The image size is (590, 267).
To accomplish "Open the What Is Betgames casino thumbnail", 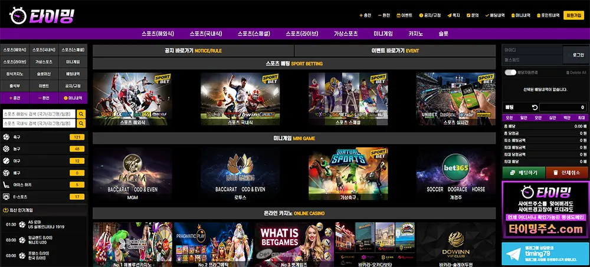I will tap(294, 245).
